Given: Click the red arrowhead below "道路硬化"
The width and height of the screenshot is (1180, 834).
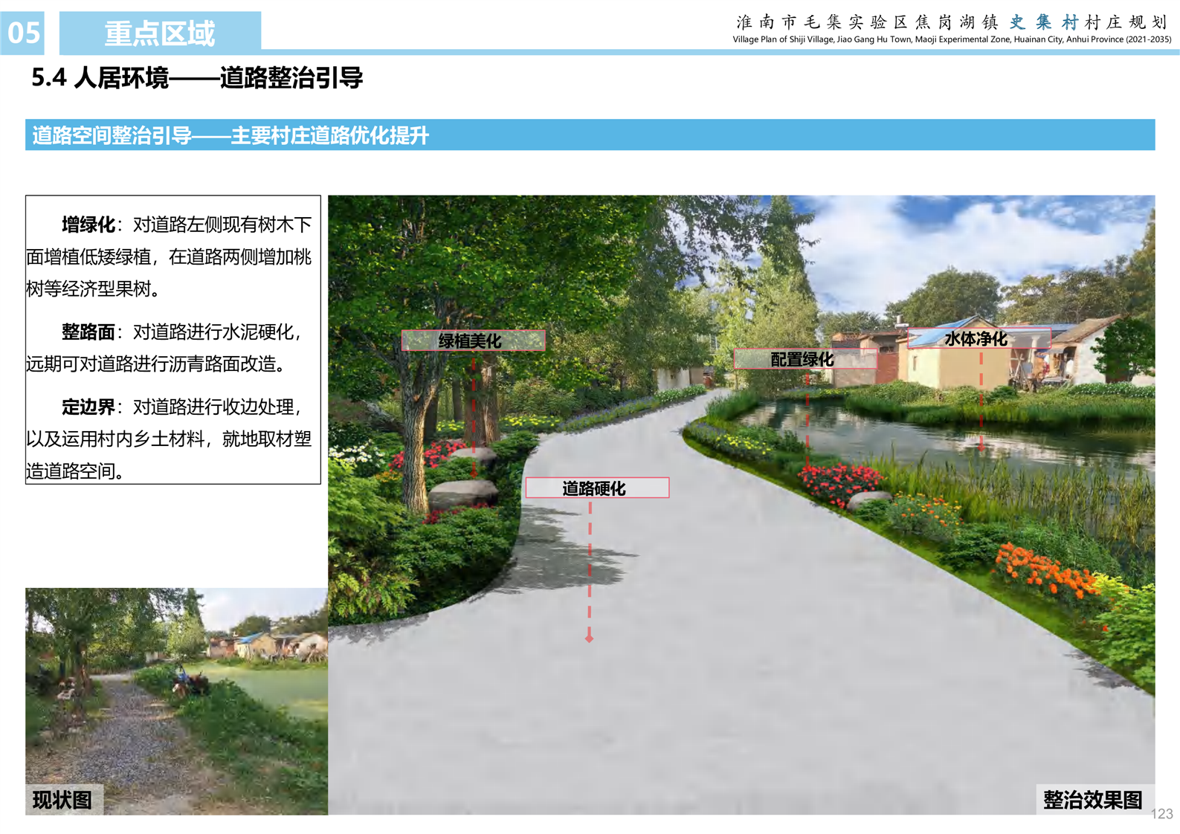Looking at the screenshot, I should click(589, 639).
